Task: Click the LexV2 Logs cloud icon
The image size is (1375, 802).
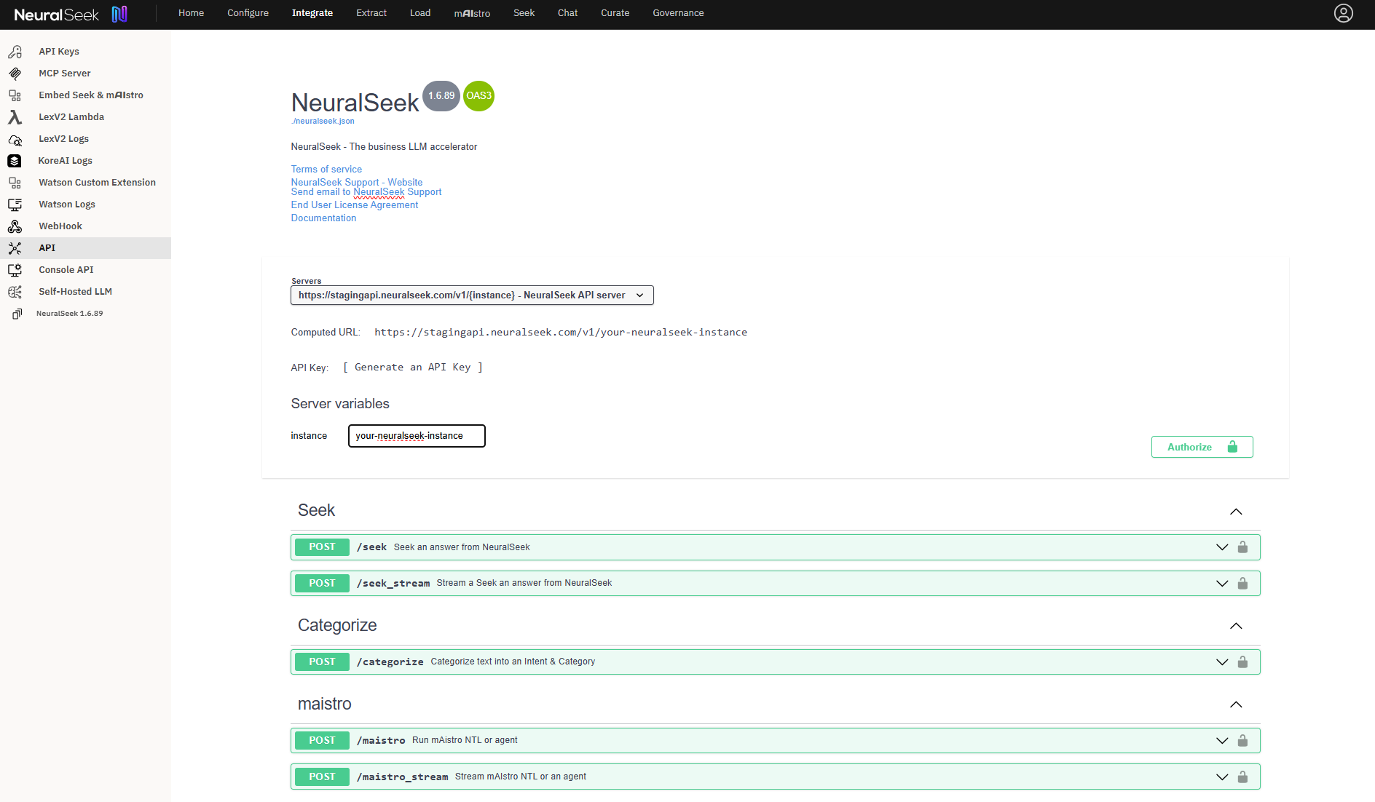Action: tap(15, 139)
